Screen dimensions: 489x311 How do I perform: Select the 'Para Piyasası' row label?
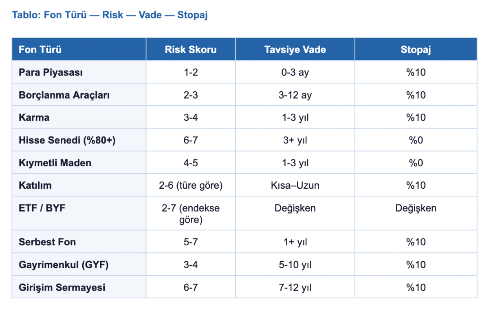[x=51, y=73]
